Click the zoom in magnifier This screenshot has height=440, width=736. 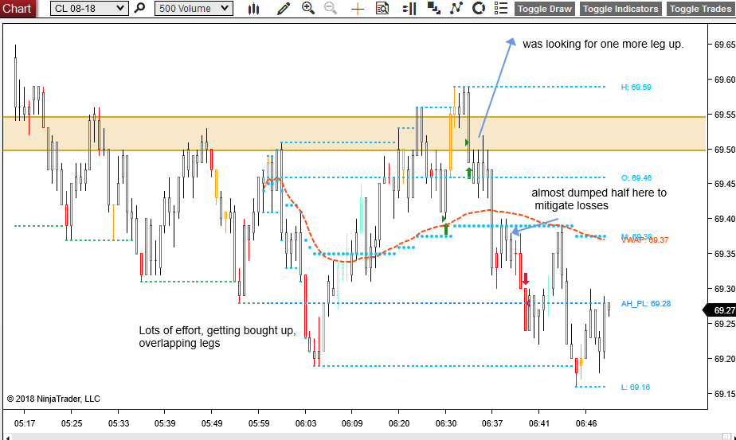coord(308,8)
